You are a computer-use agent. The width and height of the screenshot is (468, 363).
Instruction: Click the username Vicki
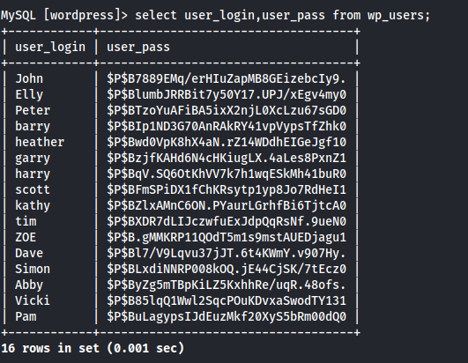(33, 300)
